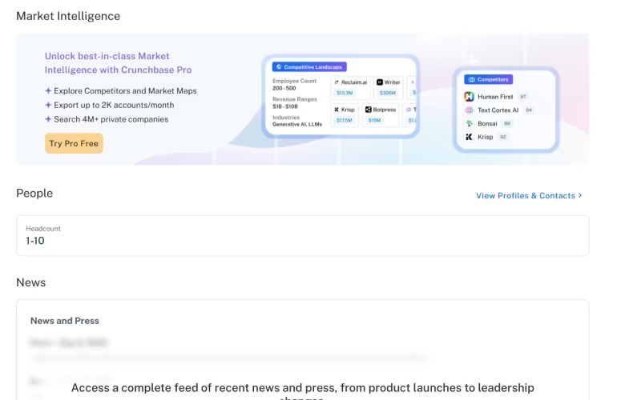641x400 pixels.
Task: Click the Text Cortex AI logo icon
Action: pos(469,110)
